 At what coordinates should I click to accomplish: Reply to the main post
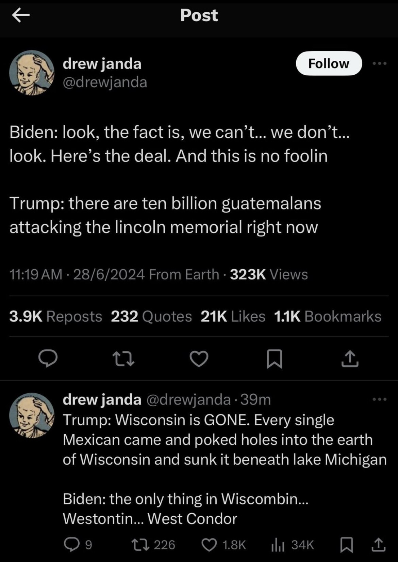click(x=48, y=359)
